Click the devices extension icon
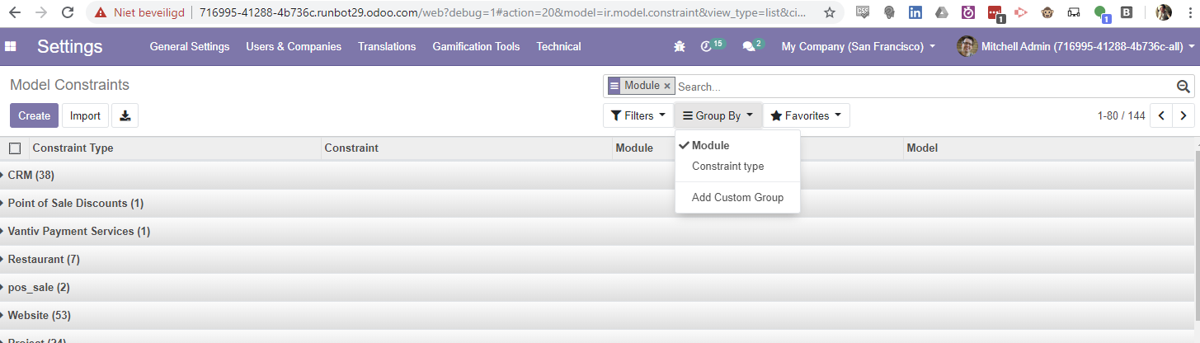This screenshot has width=1200, height=343. point(1074,12)
